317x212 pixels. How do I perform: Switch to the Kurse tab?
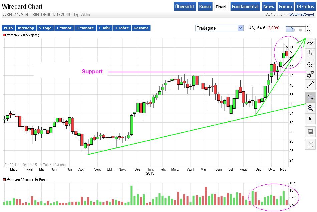[205, 6]
